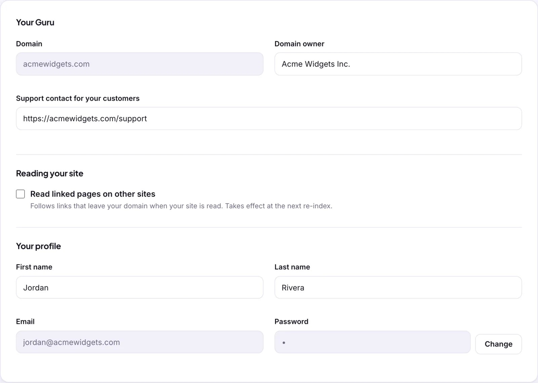Click the Follows links helper description text
Image resolution: width=538 pixels, height=383 pixels.
pyautogui.click(x=181, y=206)
